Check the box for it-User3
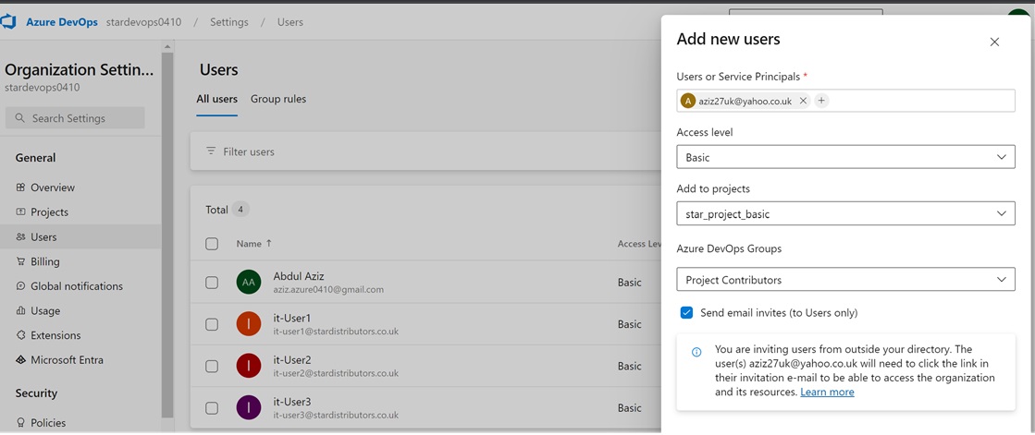Viewport: 1035px width, 435px height. [212, 408]
